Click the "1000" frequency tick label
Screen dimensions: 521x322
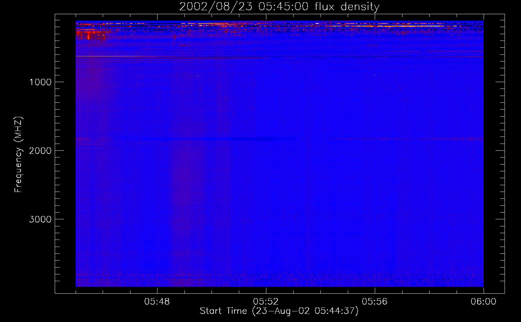click(40, 82)
